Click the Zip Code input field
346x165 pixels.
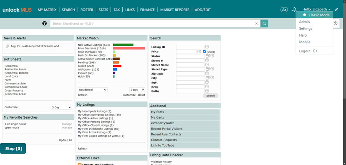(x=190, y=74)
